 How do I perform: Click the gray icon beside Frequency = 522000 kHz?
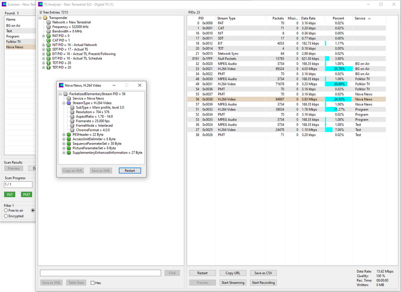coord(48,27)
